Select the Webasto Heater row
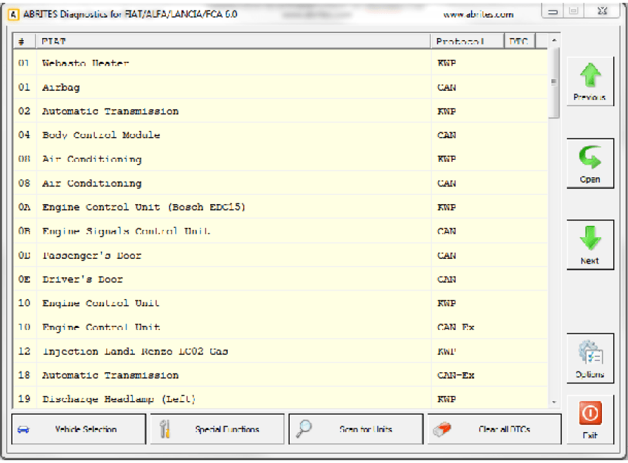 pos(86,63)
